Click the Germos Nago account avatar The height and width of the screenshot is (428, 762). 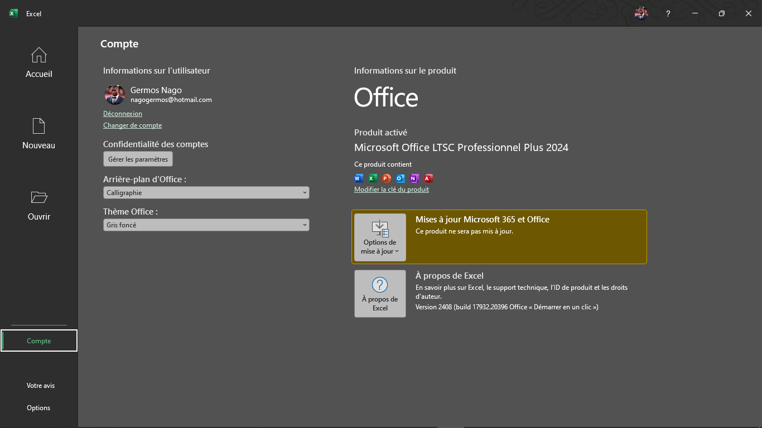point(115,95)
